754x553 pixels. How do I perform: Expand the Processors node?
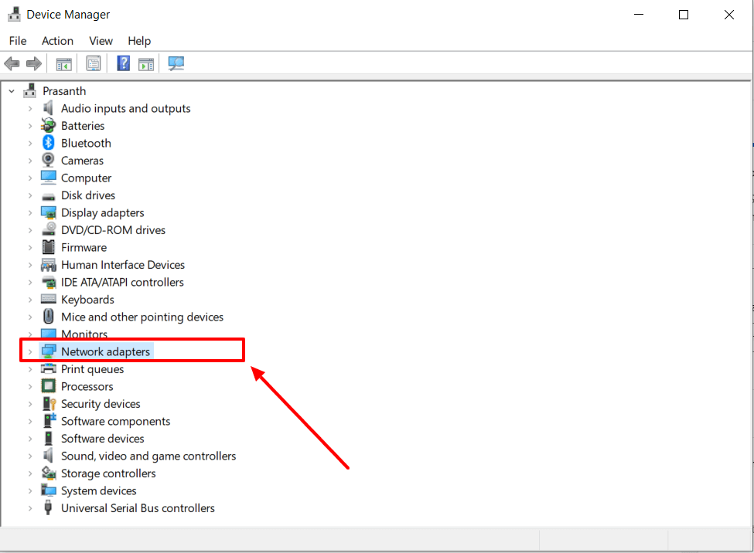[x=30, y=386]
